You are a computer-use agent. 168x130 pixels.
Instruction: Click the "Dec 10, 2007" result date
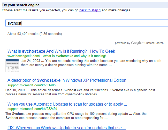tap(15, 90)
